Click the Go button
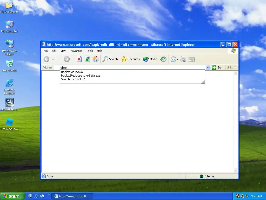 216,67
